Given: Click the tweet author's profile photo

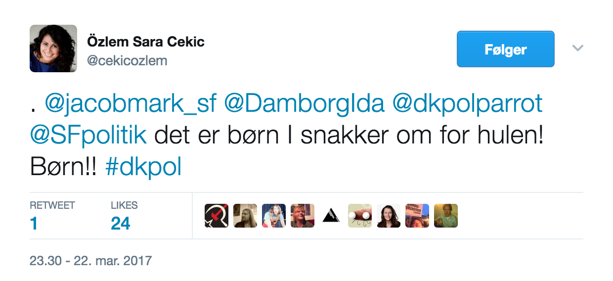Looking at the screenshot, I should pos(53,48).
